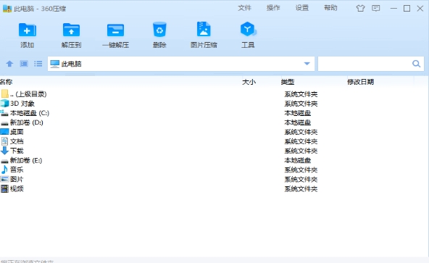Open the 操作 menu
The height and width of the screenshot is (263, 429).
coord(273,8)
